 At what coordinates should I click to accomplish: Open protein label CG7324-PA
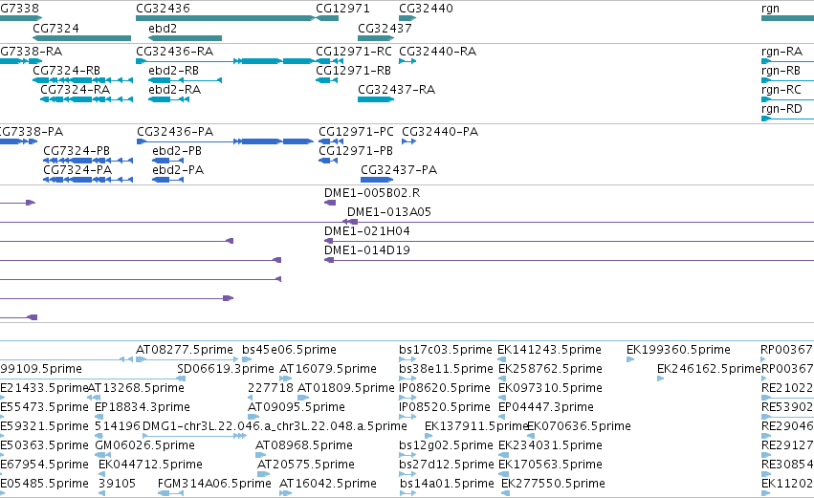coord(77,170)
